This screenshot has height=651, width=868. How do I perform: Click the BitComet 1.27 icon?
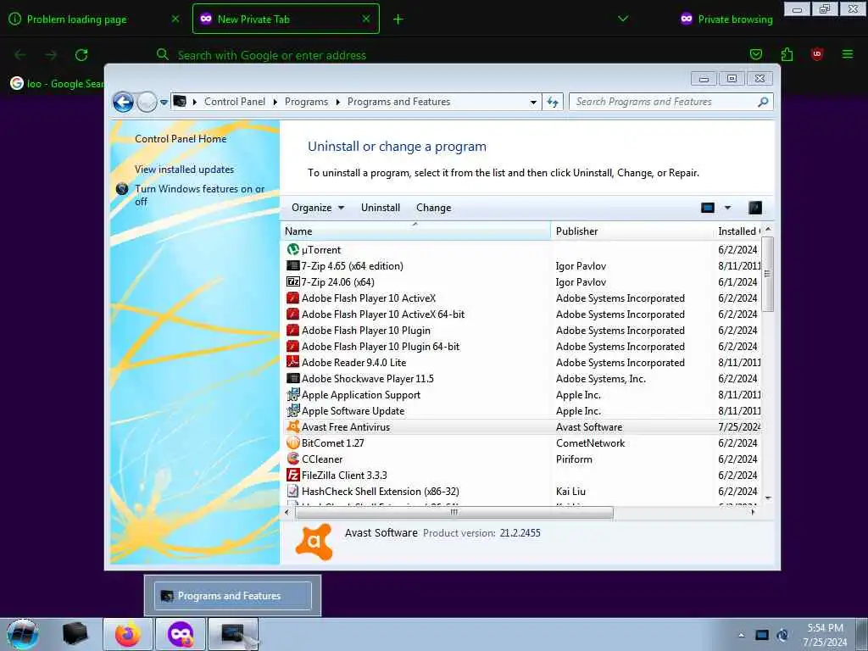(292, 442)
